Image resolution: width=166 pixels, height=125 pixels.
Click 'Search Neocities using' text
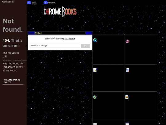point(54,39)
